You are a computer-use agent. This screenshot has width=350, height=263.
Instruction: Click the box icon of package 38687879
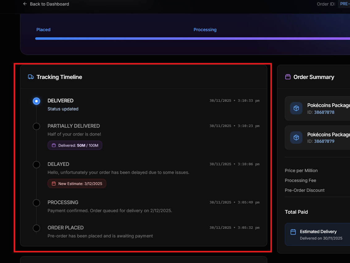[x=296, y=138]
